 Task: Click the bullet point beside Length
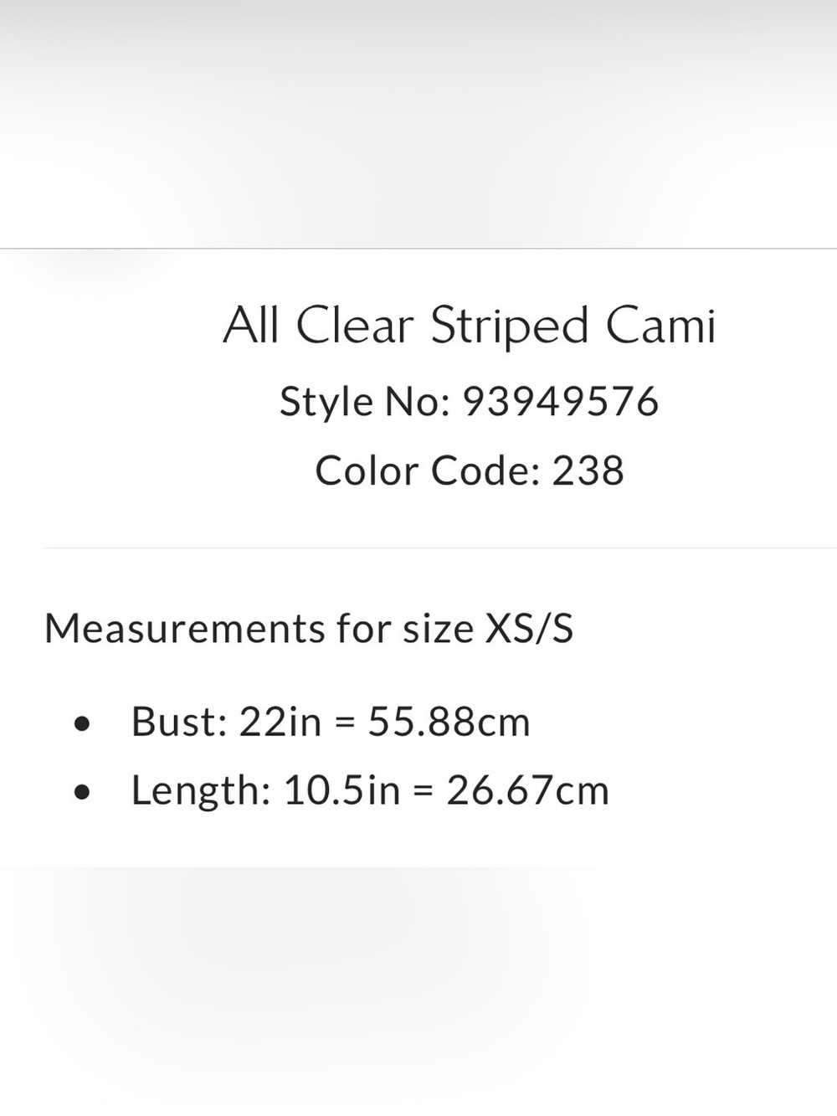pyautogui.click(x=81, y=792)
